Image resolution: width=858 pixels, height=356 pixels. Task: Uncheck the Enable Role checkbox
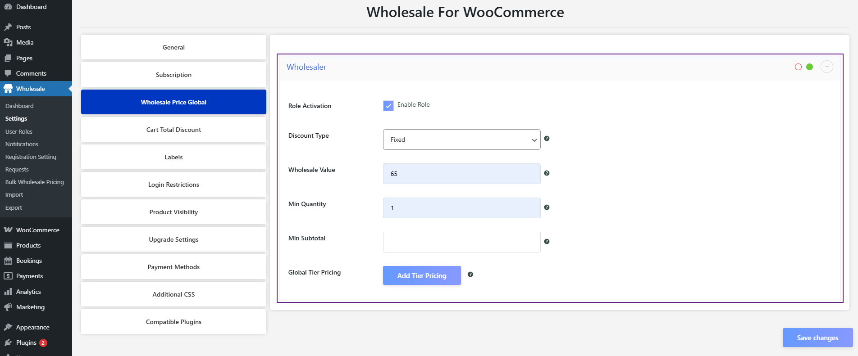(x=388, y=106)
